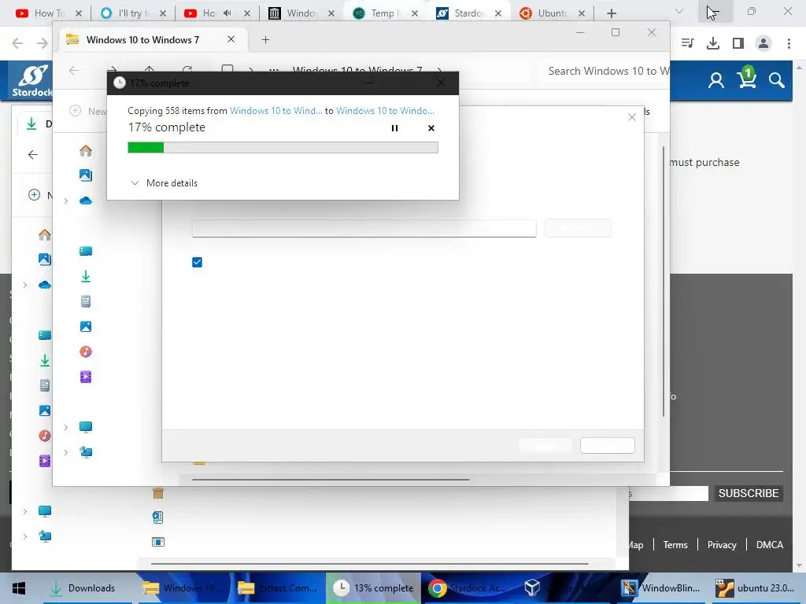The width and height of the screenshot is (806, 604).
Task: Open Videos icon in front Explorer sidebar
Action: pos(86,377)
